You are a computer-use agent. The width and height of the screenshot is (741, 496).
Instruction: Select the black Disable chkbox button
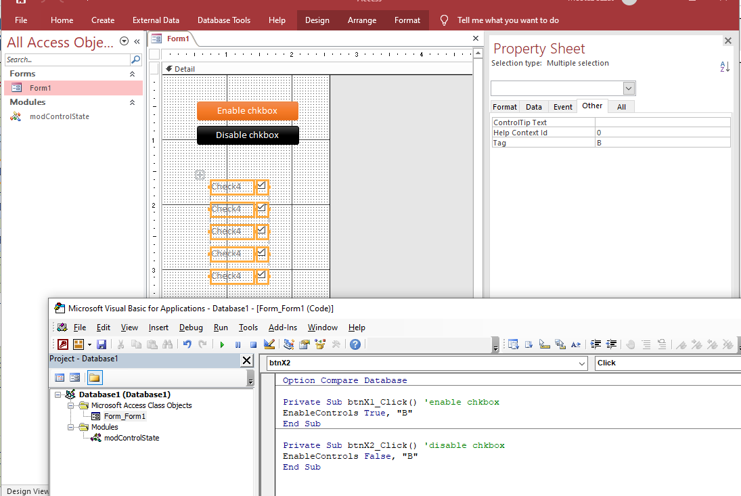247,135
